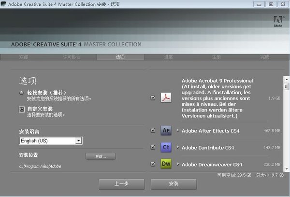The width and height of the screenshot is (290, 197).
Task: Maximize the installer window
Action: tap(271, 4)
